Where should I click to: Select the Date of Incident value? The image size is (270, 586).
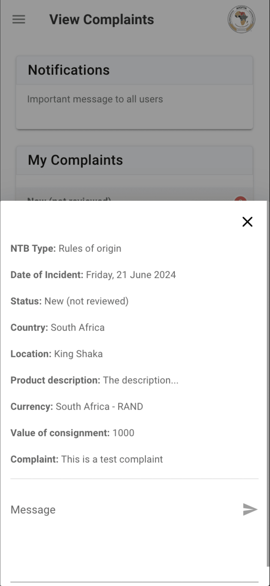(131, 275)
